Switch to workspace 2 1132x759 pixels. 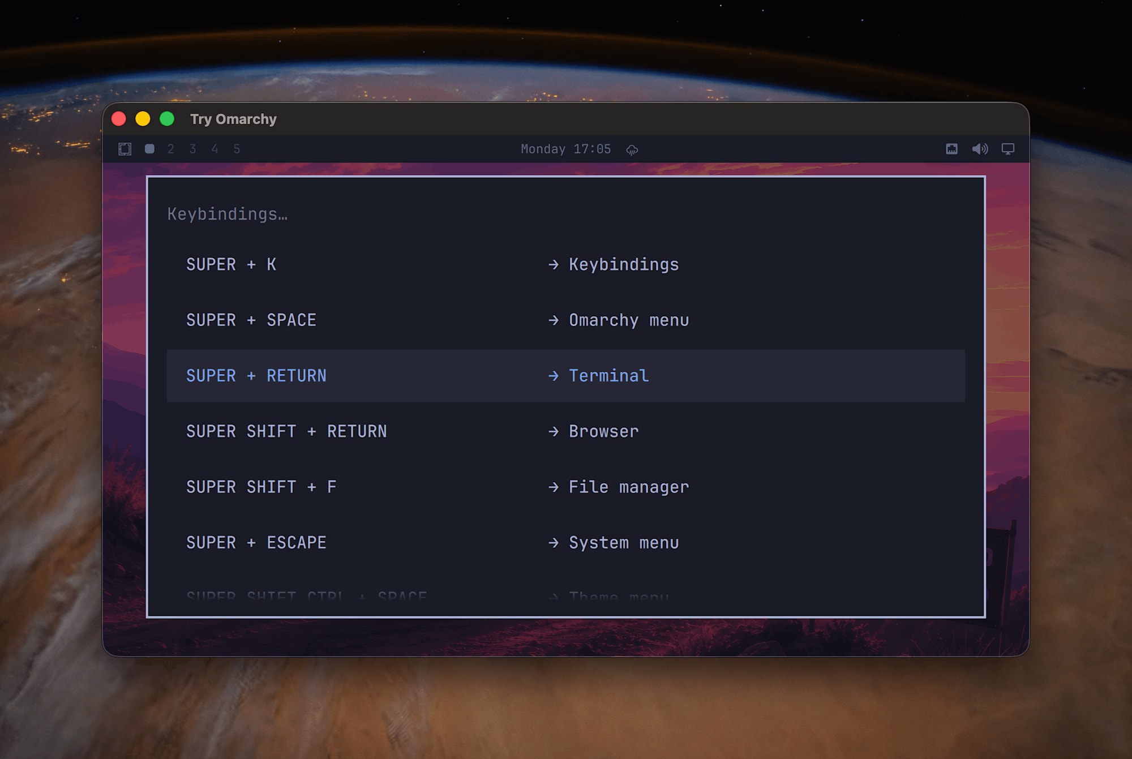coord(171,149)
